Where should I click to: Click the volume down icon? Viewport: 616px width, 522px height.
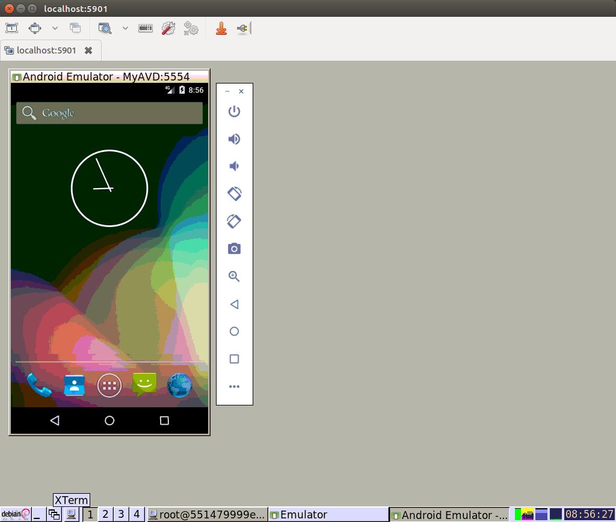[234, 166]
